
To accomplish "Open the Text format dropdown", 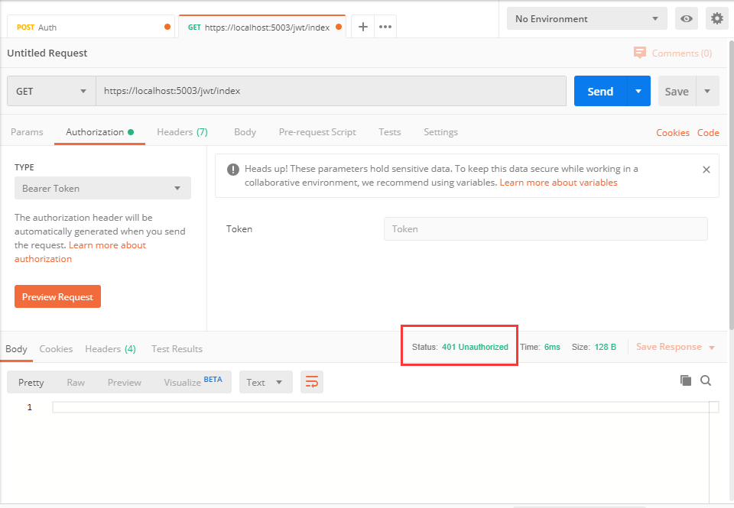I will (265, 382).
